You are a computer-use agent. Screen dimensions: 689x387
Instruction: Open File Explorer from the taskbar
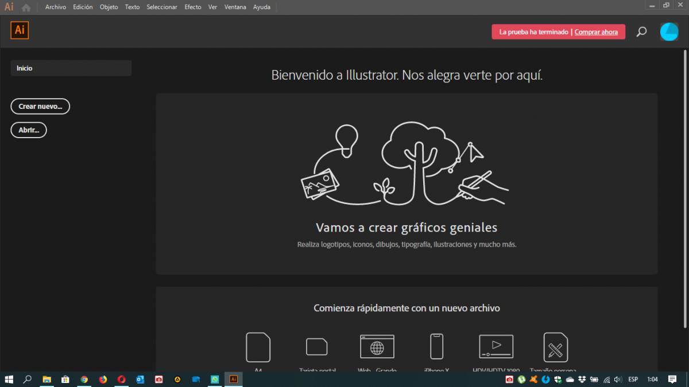point(47,379)
